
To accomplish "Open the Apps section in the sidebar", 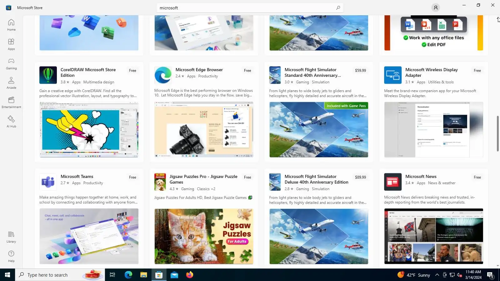I will (11, 44).
